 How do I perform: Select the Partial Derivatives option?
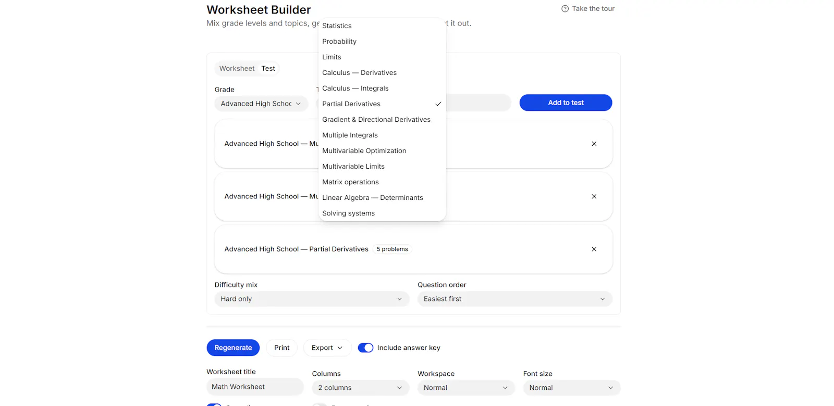(x=382, y=104)
